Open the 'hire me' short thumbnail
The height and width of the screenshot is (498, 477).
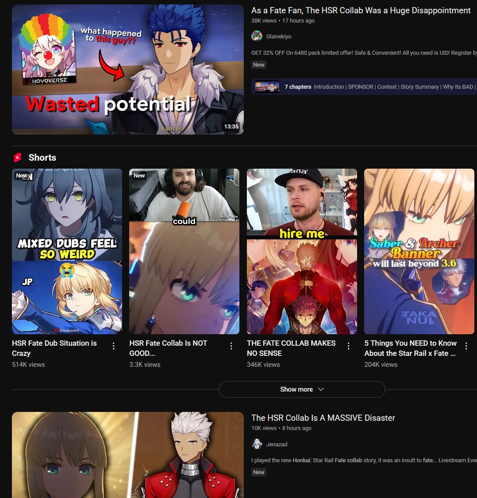302,251
